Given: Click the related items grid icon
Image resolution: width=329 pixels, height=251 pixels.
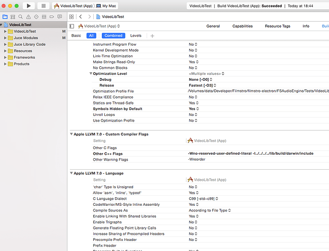Looking at the screenshot, I should [x=71, y=17].
